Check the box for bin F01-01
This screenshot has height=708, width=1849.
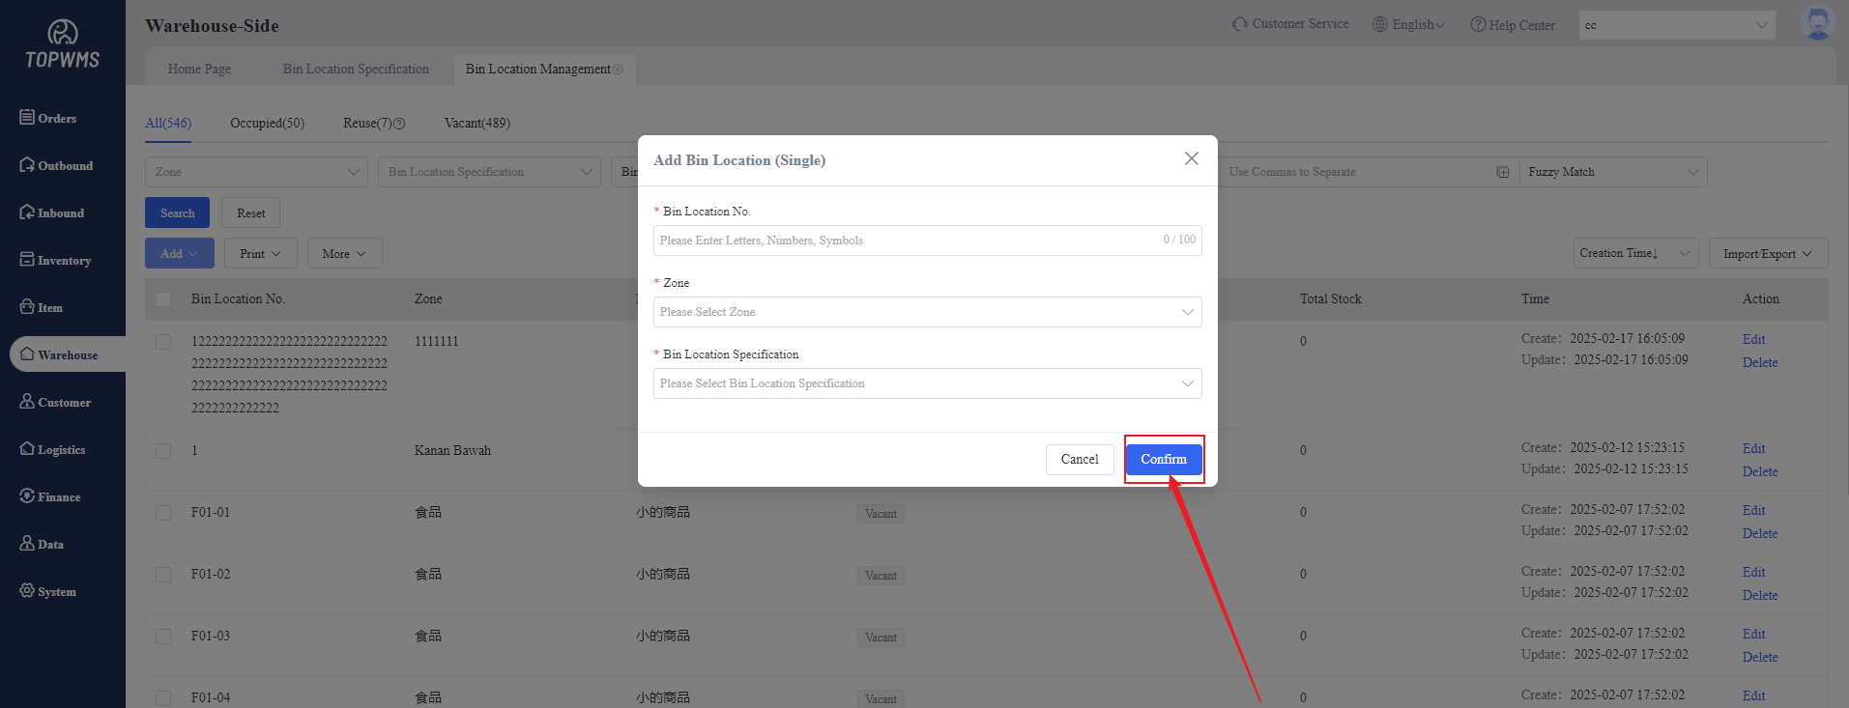pyautogui.click(x=163, y=513)
